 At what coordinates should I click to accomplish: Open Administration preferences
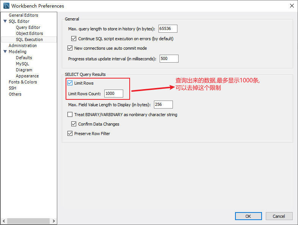pos(23,46)
